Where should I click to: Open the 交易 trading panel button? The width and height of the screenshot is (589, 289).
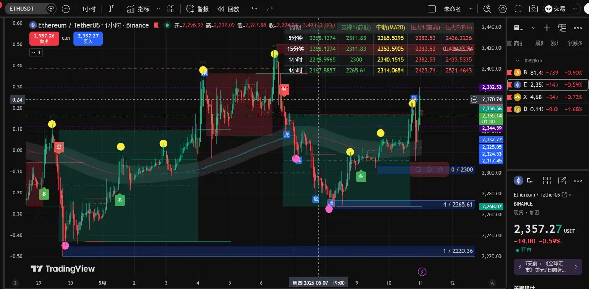pos(556,9)
